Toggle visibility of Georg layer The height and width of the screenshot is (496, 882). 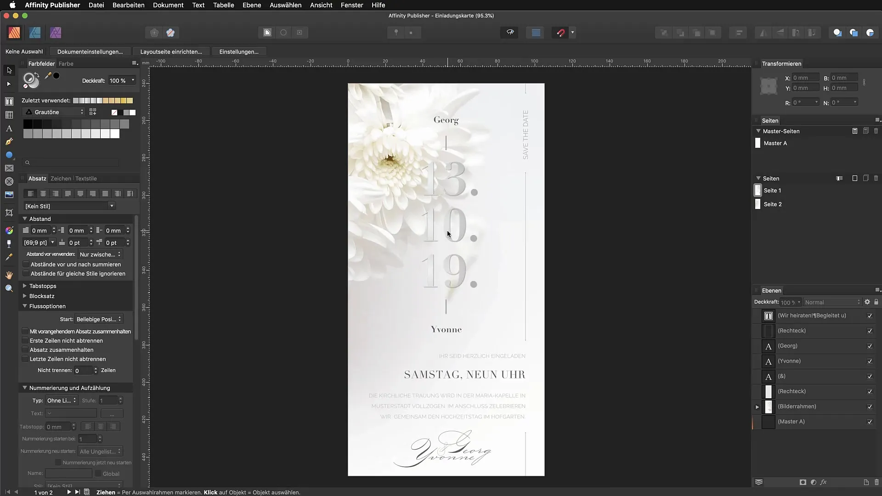point(870,346)
